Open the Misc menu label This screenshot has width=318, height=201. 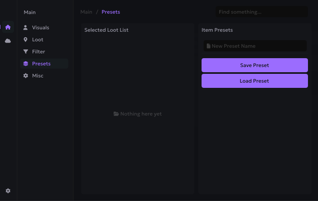click(38, 76)
